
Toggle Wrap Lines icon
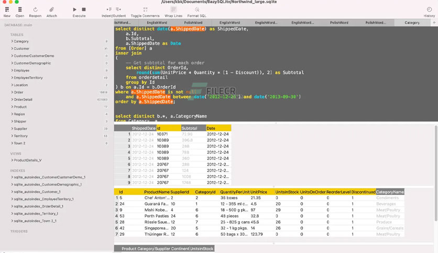coord(173,9)
